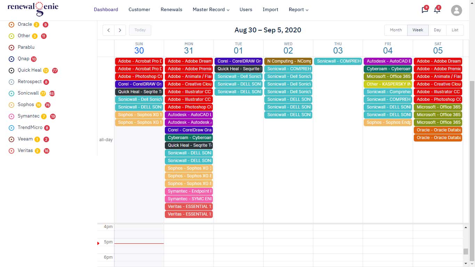Image resolution: width=475 pixels, height=267 pixels.
Task: Toggle the Retrospect vendor circle
Action: pos(11,82)
